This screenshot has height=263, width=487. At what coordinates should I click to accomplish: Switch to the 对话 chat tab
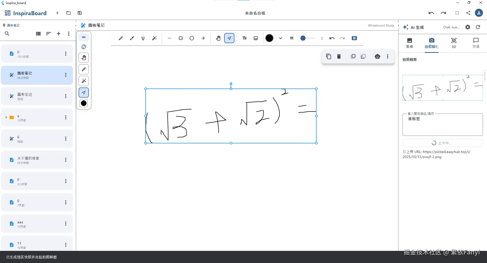476,43
